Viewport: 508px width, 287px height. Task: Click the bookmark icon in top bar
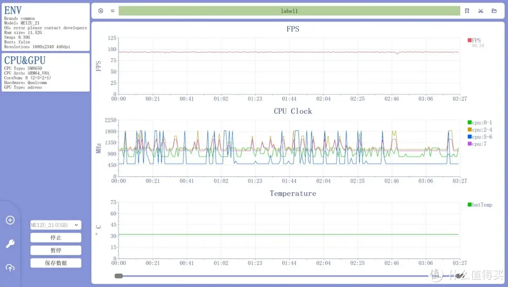click(x=467, y=11)
